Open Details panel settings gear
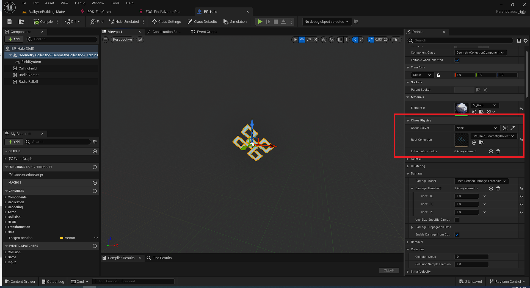 pos(526,41)
